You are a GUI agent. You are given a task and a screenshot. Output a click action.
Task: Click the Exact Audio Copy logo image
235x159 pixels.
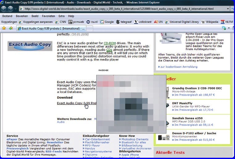coord(30,46)
